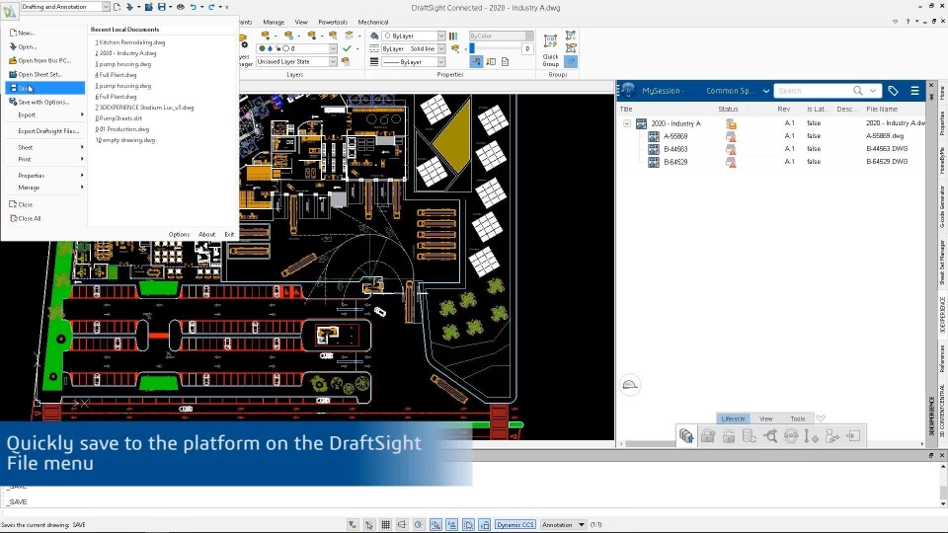Click the green checkmark activate layer icon

[347, 48]
